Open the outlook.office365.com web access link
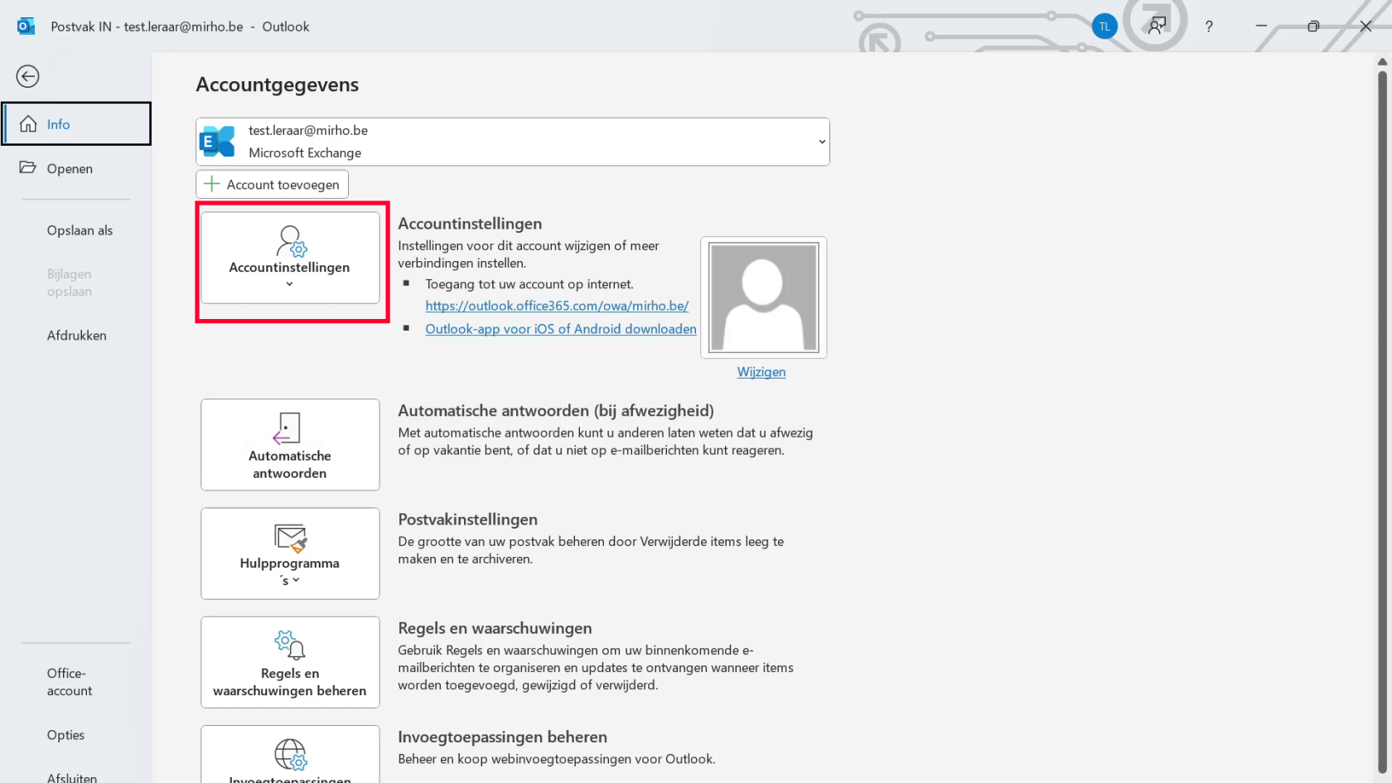The width and height of the screenshot is (1392, 783). pos(557,306)
